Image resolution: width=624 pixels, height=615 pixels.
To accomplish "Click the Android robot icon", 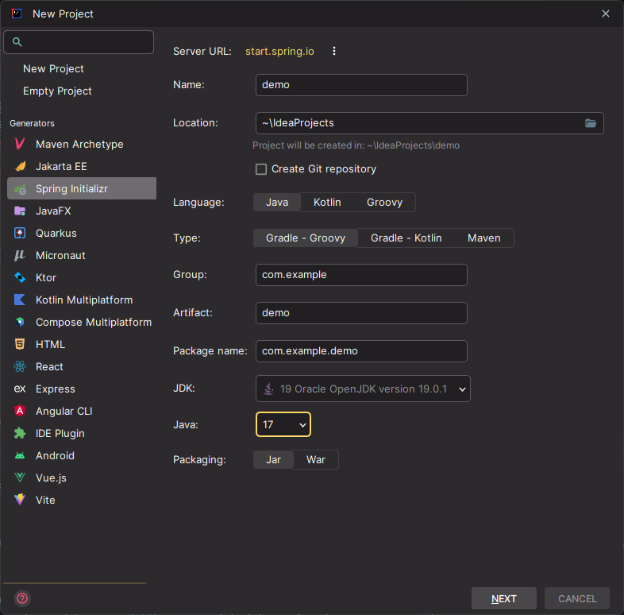I will (x=20, y=455).
